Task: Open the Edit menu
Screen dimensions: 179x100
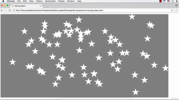Action: [25, 1]
